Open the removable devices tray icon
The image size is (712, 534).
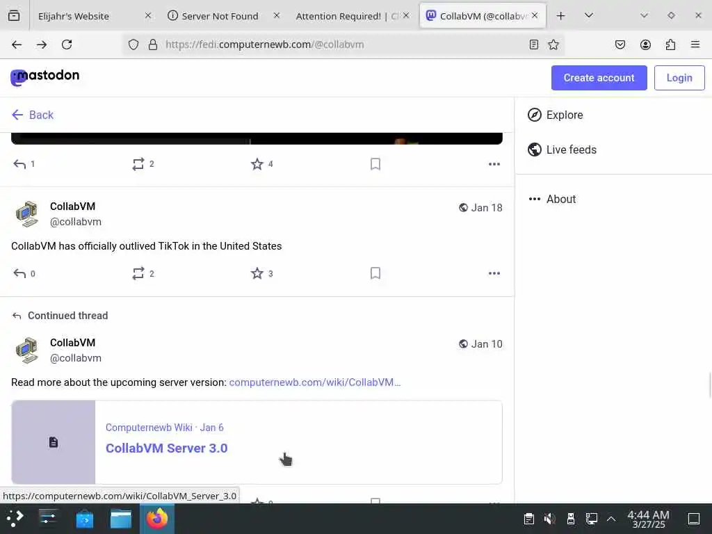[x=571, y=519]
